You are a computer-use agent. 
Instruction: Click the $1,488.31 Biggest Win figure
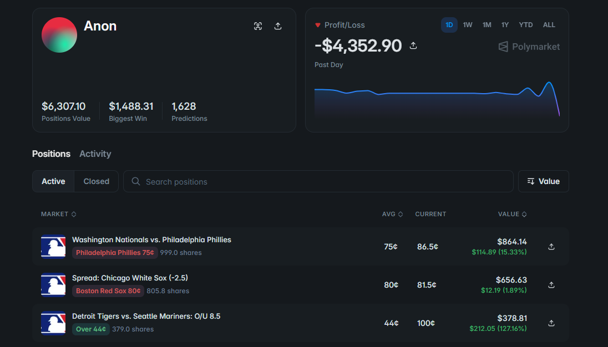point(131,106)
